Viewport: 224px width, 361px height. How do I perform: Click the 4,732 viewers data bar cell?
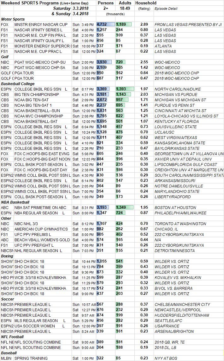tap(105, 24)
